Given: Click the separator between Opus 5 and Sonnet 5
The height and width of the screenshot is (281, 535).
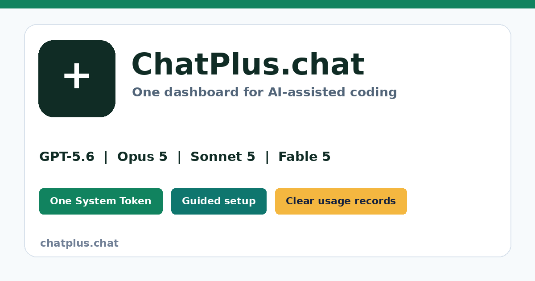Looking at the screenshot, I should (x=179, y=157).
